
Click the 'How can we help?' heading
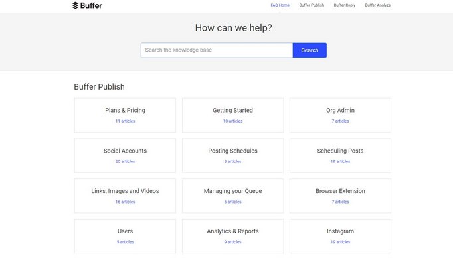(x=233, y=28)
